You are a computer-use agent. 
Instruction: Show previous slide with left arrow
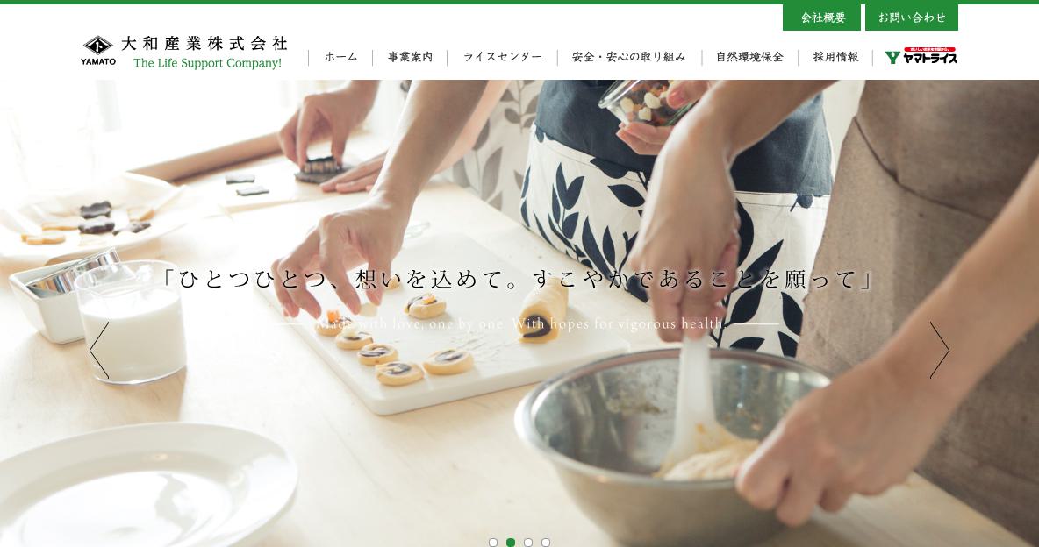99,351
